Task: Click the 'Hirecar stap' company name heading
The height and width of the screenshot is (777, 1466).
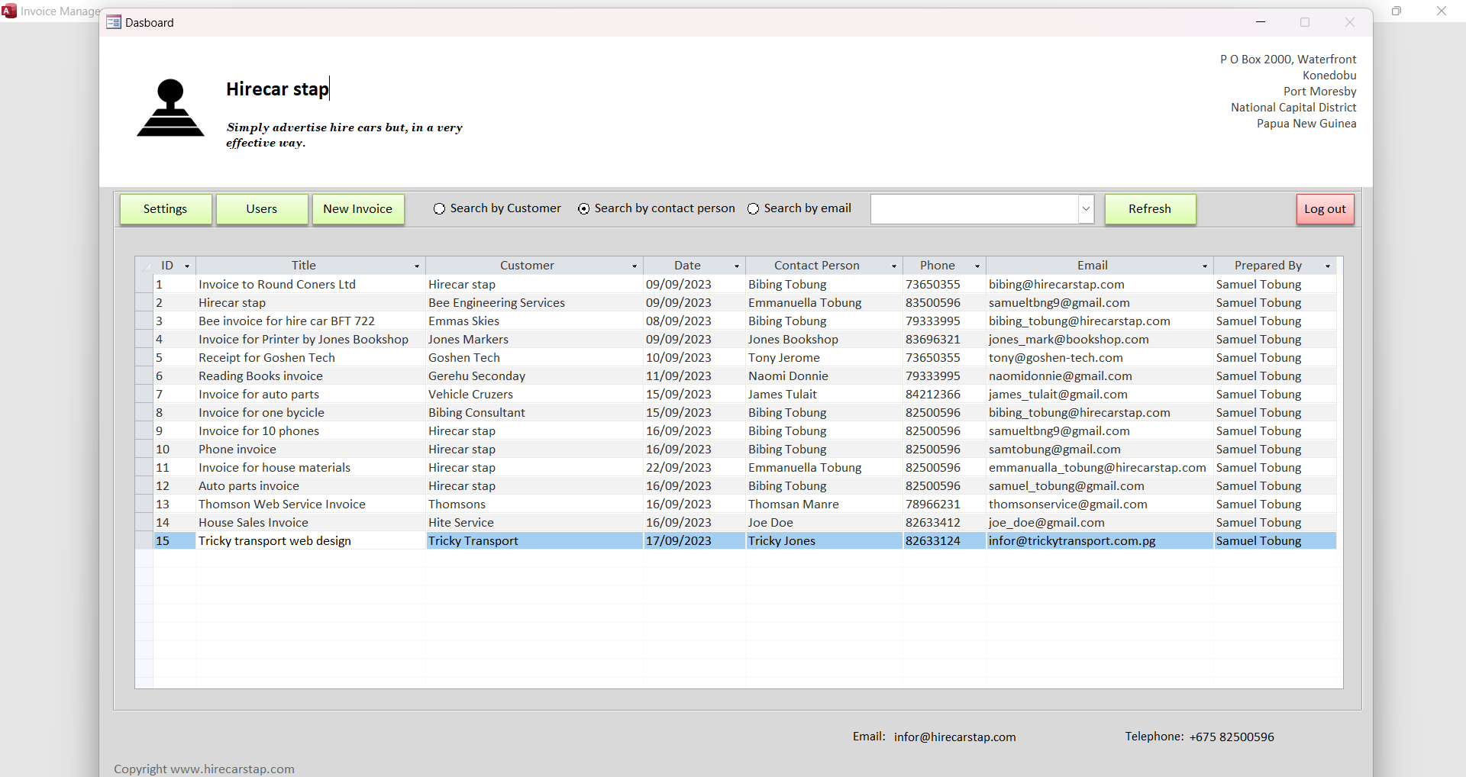Action: pos(277,89)
